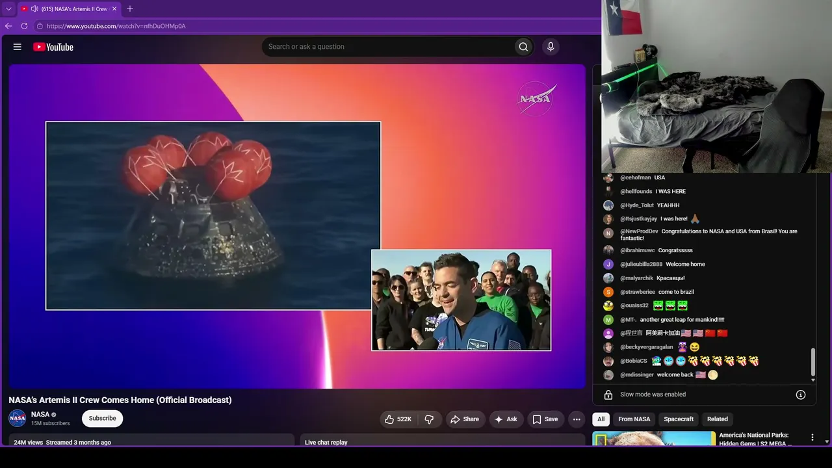Reload the page with refresh icon
Viewport: 832px width, 468px height.
tap(24, 26)
